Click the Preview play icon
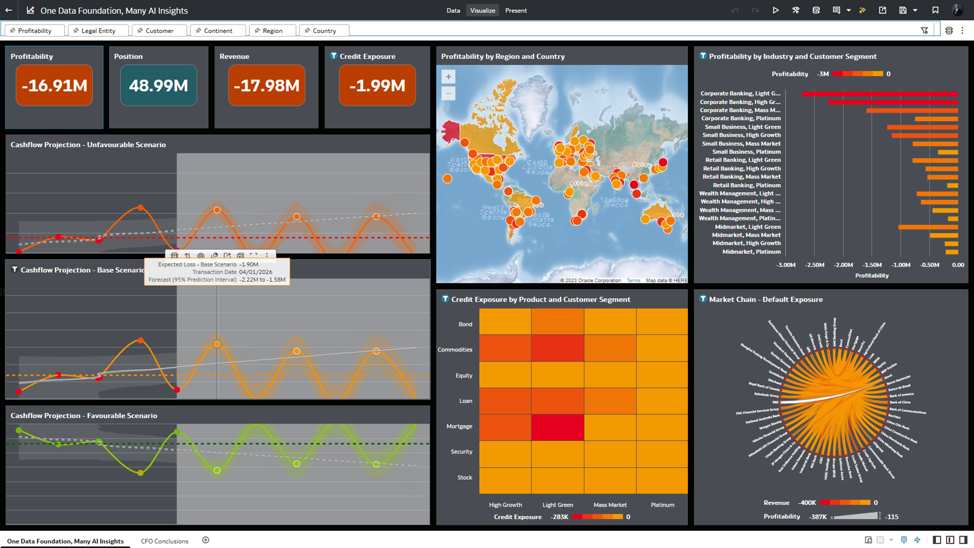974x548 pixels. click(x=775, y=10)
